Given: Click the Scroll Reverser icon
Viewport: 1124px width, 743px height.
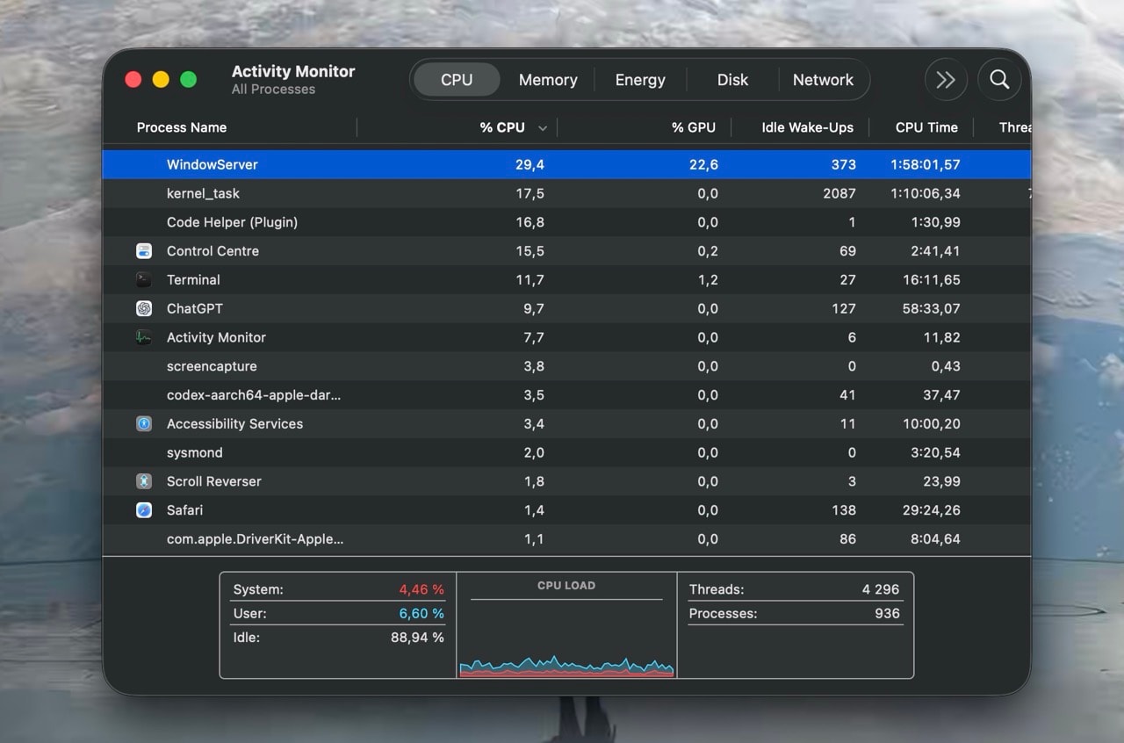Looking at the screenshot, I should click(x=144, y=481).
